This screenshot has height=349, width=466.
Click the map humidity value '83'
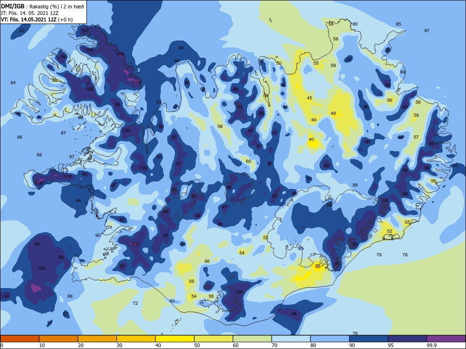[172, 301]
